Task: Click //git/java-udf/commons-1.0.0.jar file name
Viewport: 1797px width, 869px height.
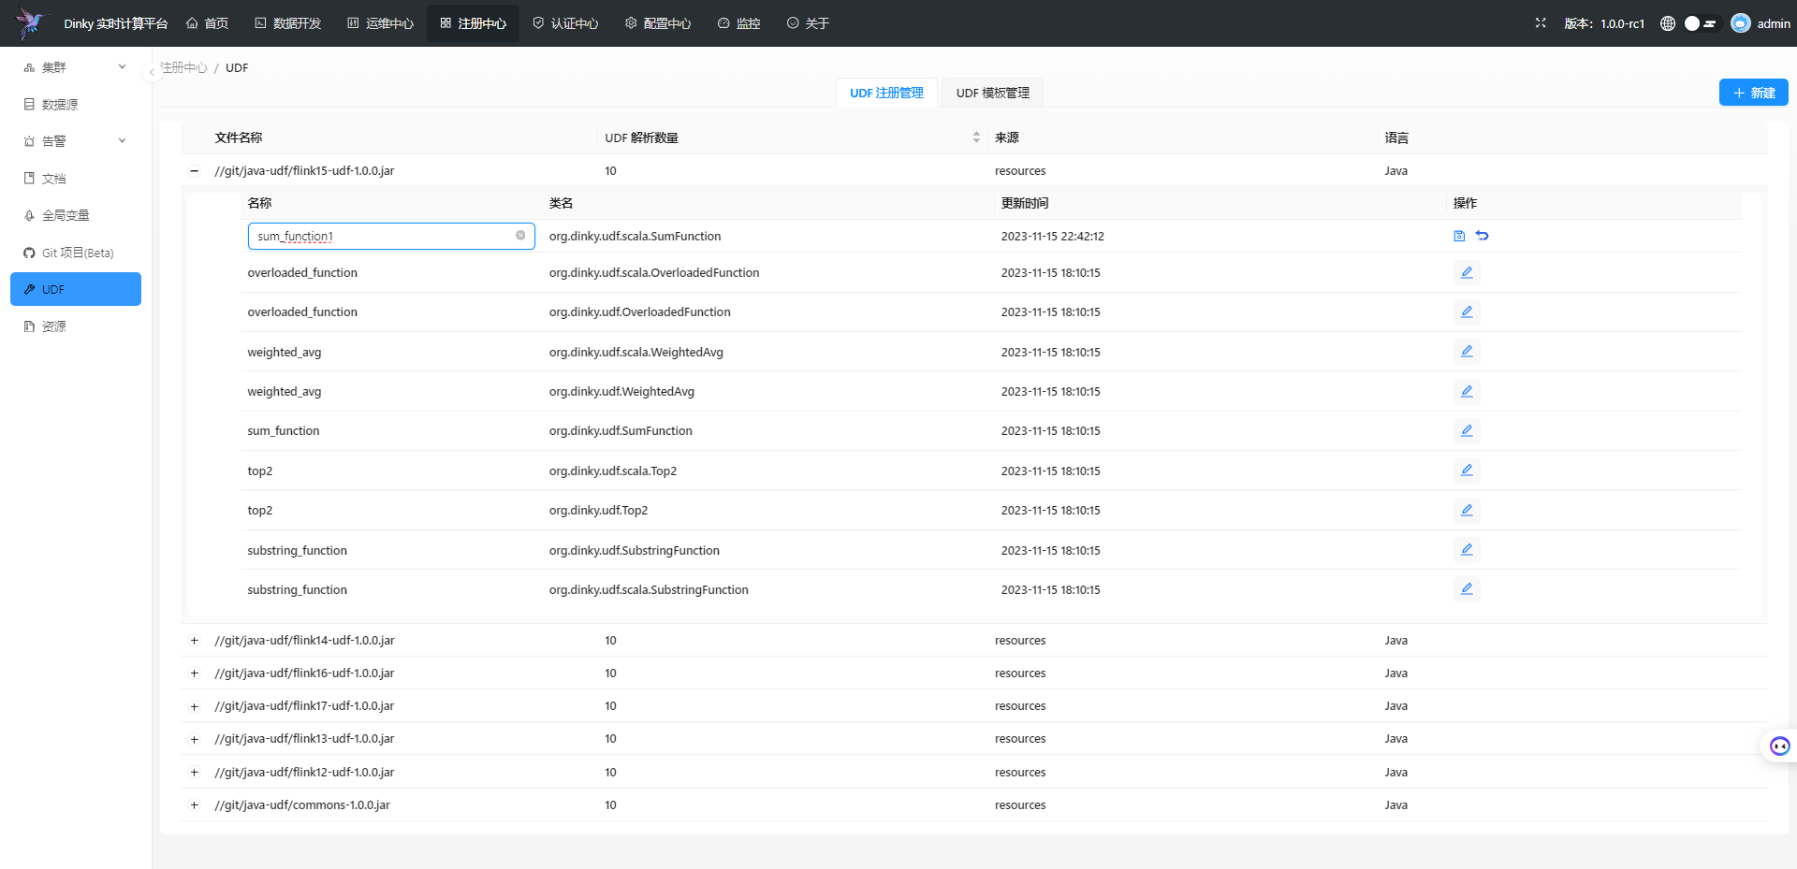Action: (302, 805)
